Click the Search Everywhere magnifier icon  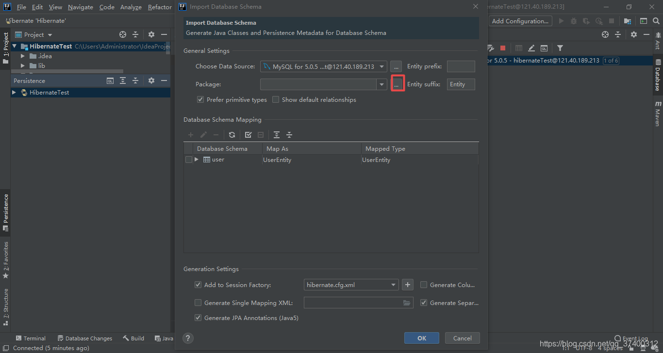[x=656, y=21]
